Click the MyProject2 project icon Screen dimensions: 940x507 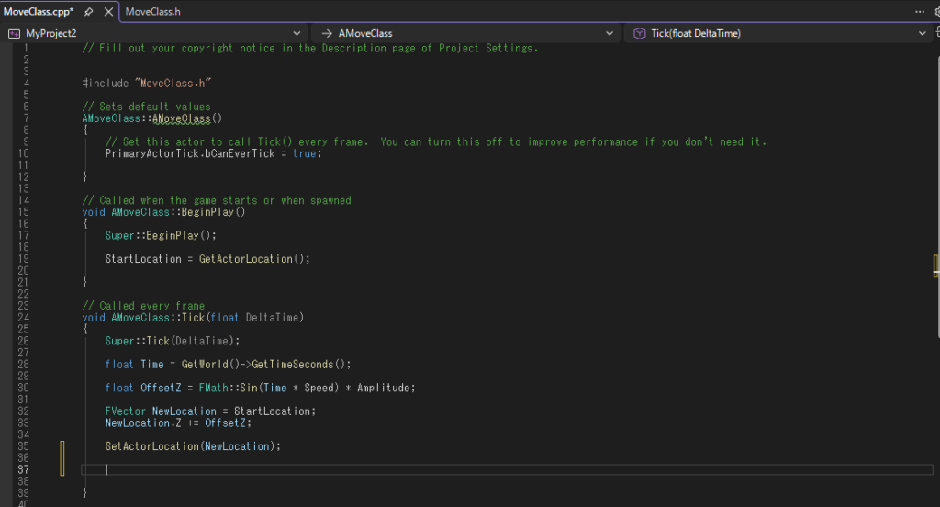[14, 33]
